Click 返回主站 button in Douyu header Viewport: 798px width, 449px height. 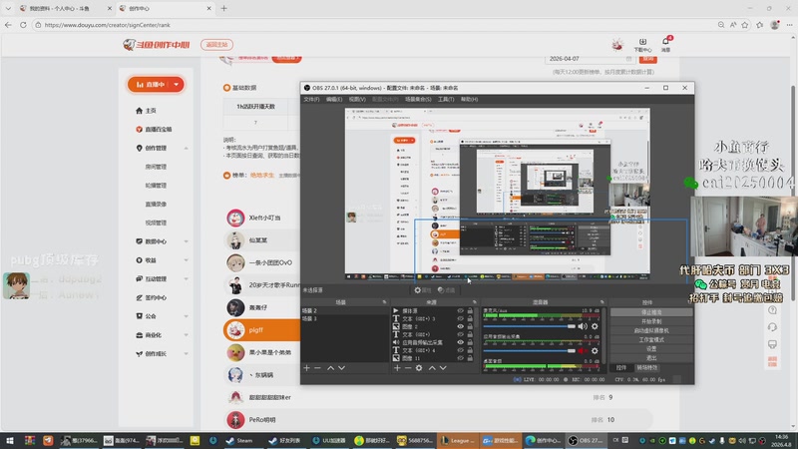(216, 45)
